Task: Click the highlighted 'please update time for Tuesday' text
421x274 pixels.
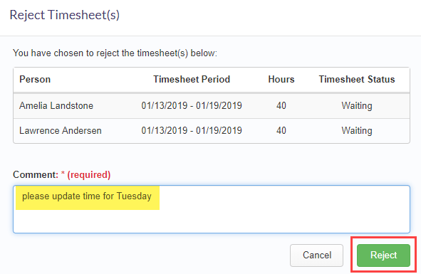Action: (x=87, y=196)
